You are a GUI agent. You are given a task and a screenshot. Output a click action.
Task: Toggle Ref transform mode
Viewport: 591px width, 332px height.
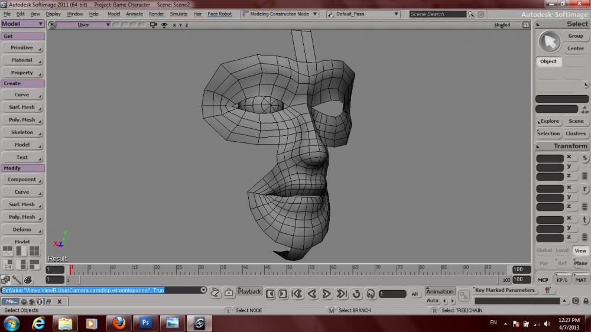click(562, 263)
